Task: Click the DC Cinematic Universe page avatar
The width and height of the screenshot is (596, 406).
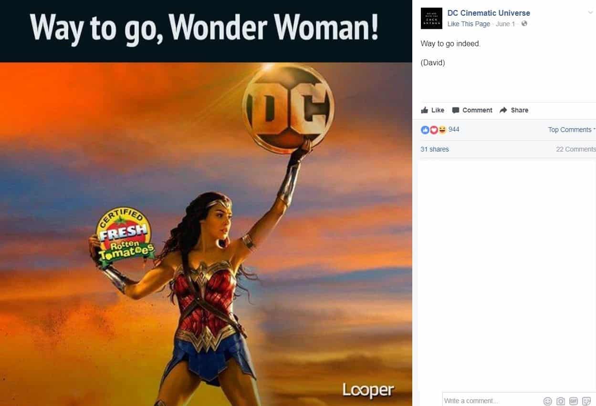Action: 431,19
